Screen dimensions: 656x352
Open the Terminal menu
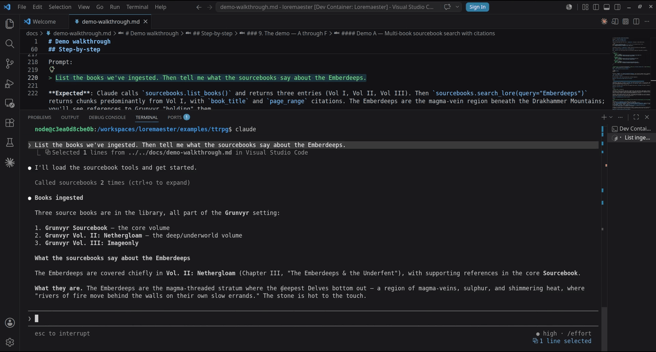[137, 7]
